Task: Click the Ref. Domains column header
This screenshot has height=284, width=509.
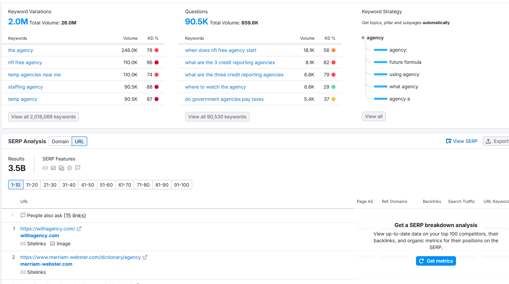Action: [x=394, y=202]
